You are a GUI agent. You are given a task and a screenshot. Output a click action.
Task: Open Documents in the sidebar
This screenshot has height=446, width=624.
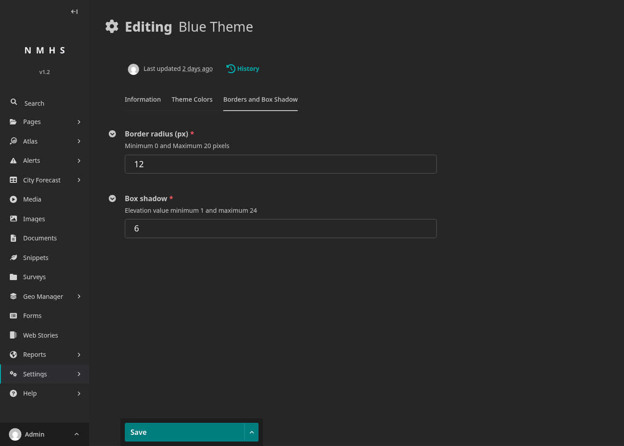pos(45,238)
